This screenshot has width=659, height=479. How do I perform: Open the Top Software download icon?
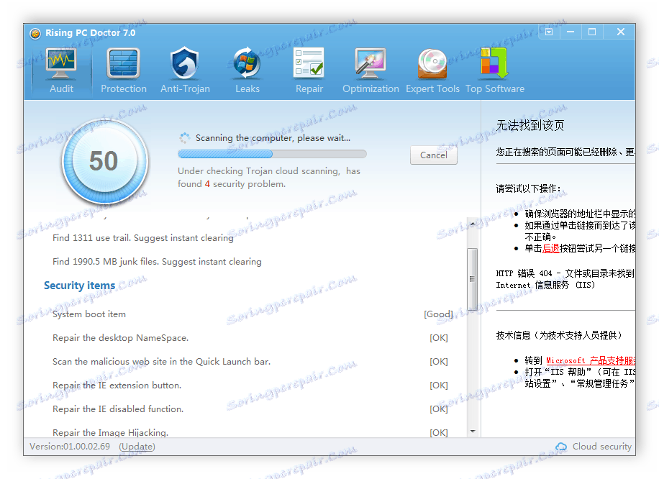(494, 64)
